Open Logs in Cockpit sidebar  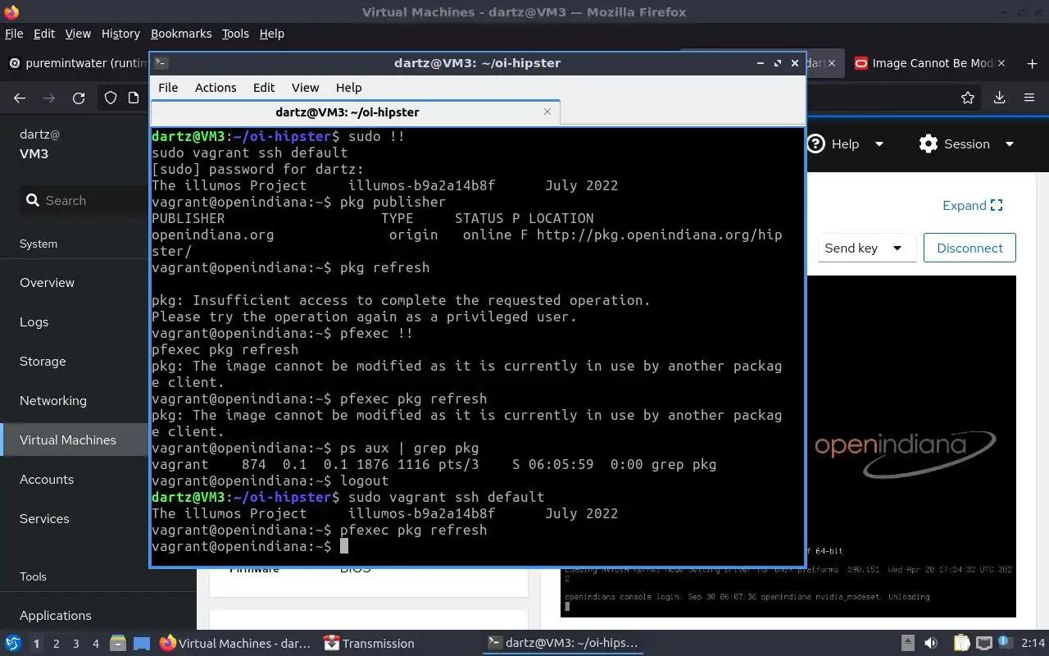[34, 321]
